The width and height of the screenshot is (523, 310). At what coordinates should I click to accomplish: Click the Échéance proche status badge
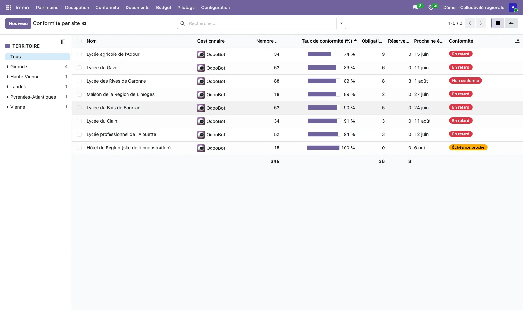pyautogui.click(x=468, y=147)
